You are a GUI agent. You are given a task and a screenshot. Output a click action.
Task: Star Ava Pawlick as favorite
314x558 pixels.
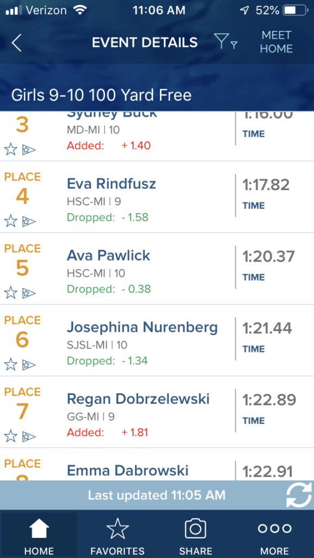pyautogui.click(x=11, y=293)
